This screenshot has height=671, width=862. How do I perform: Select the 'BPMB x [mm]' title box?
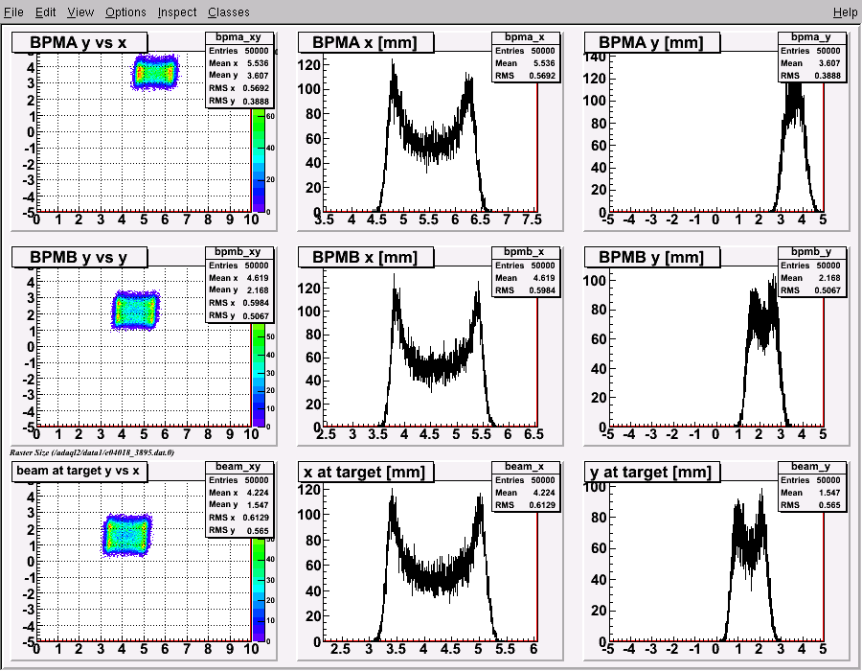tap(366, 257)
